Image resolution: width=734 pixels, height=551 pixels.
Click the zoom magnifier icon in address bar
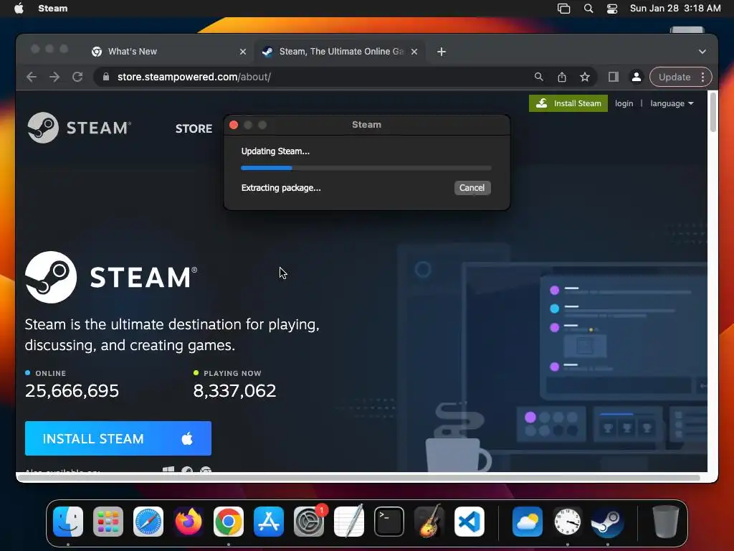coord(539,77)
